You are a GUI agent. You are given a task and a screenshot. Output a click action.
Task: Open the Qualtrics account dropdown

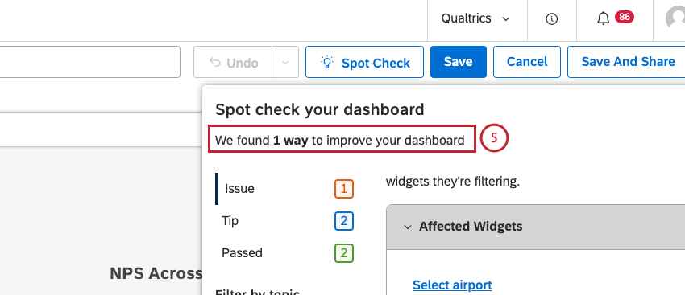[475, 18]
